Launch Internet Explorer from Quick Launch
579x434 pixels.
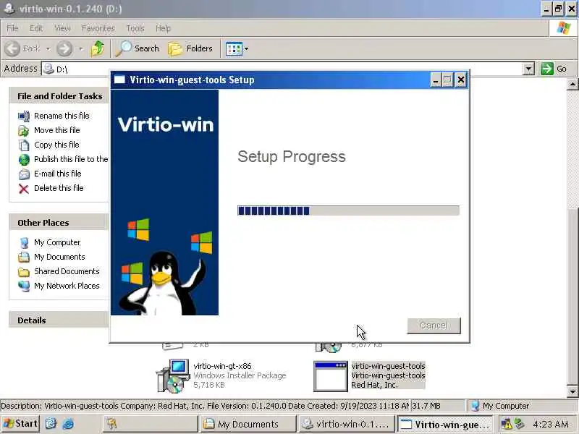click(68, 424)
